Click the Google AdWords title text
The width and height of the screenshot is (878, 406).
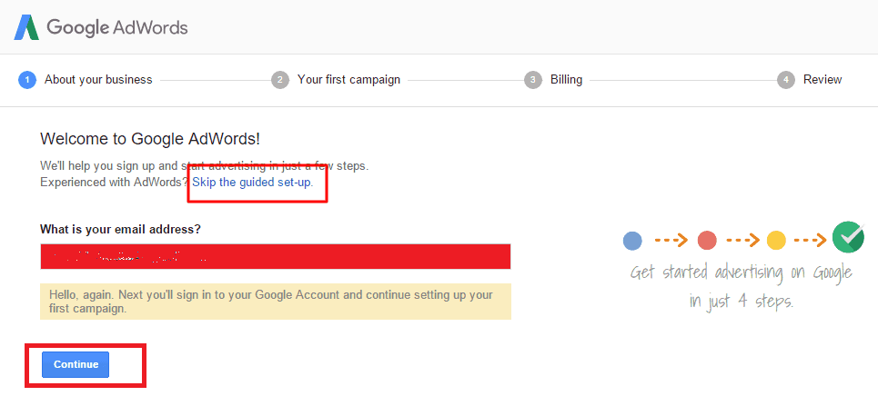point(117,27)
